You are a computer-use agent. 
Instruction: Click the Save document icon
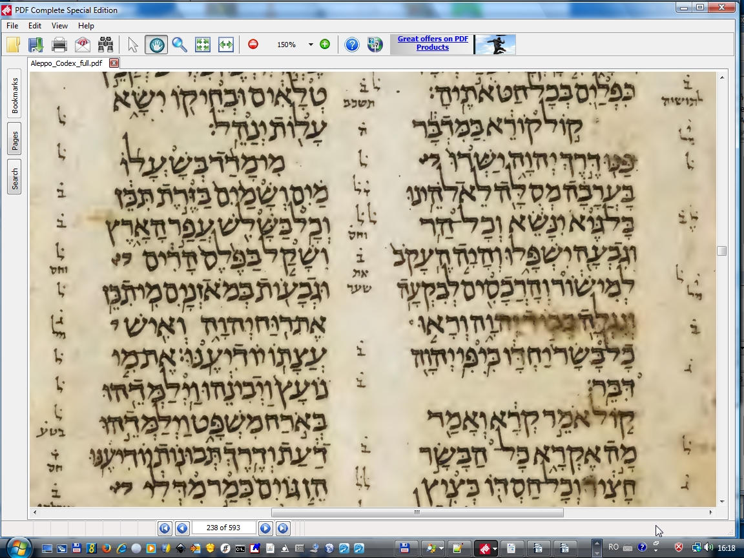click(36, 45)
